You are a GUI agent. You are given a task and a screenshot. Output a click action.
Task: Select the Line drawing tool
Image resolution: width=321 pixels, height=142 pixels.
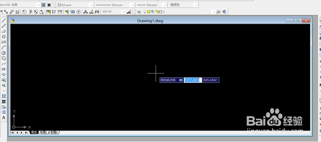[x=4, y=20]
